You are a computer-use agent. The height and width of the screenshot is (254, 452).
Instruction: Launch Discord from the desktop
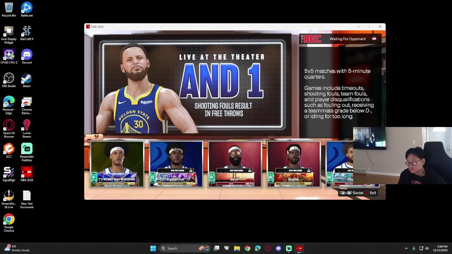(x=26, y=57)
